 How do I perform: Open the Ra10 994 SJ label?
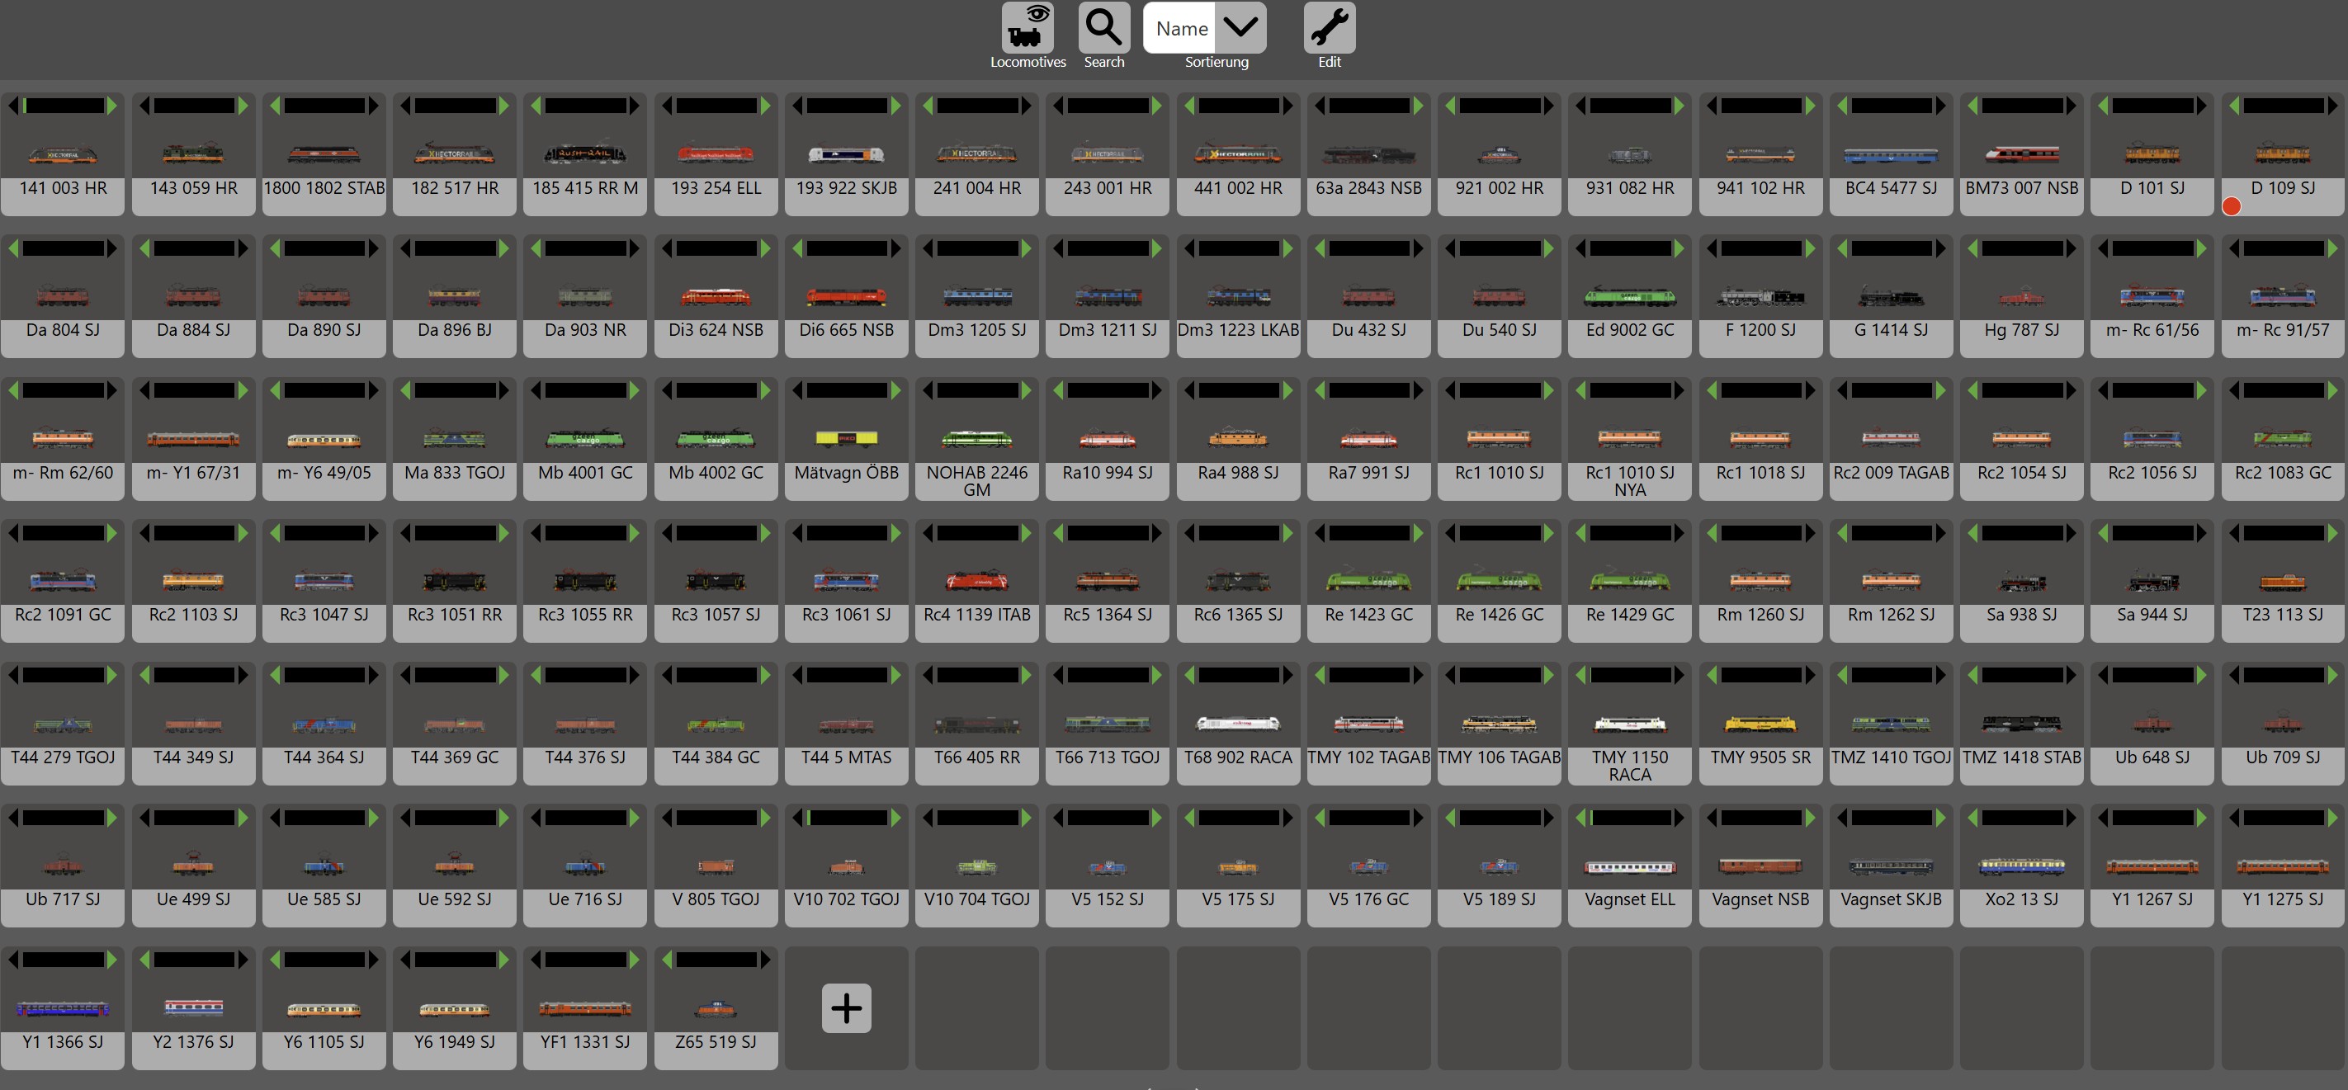coord(1108,473)
